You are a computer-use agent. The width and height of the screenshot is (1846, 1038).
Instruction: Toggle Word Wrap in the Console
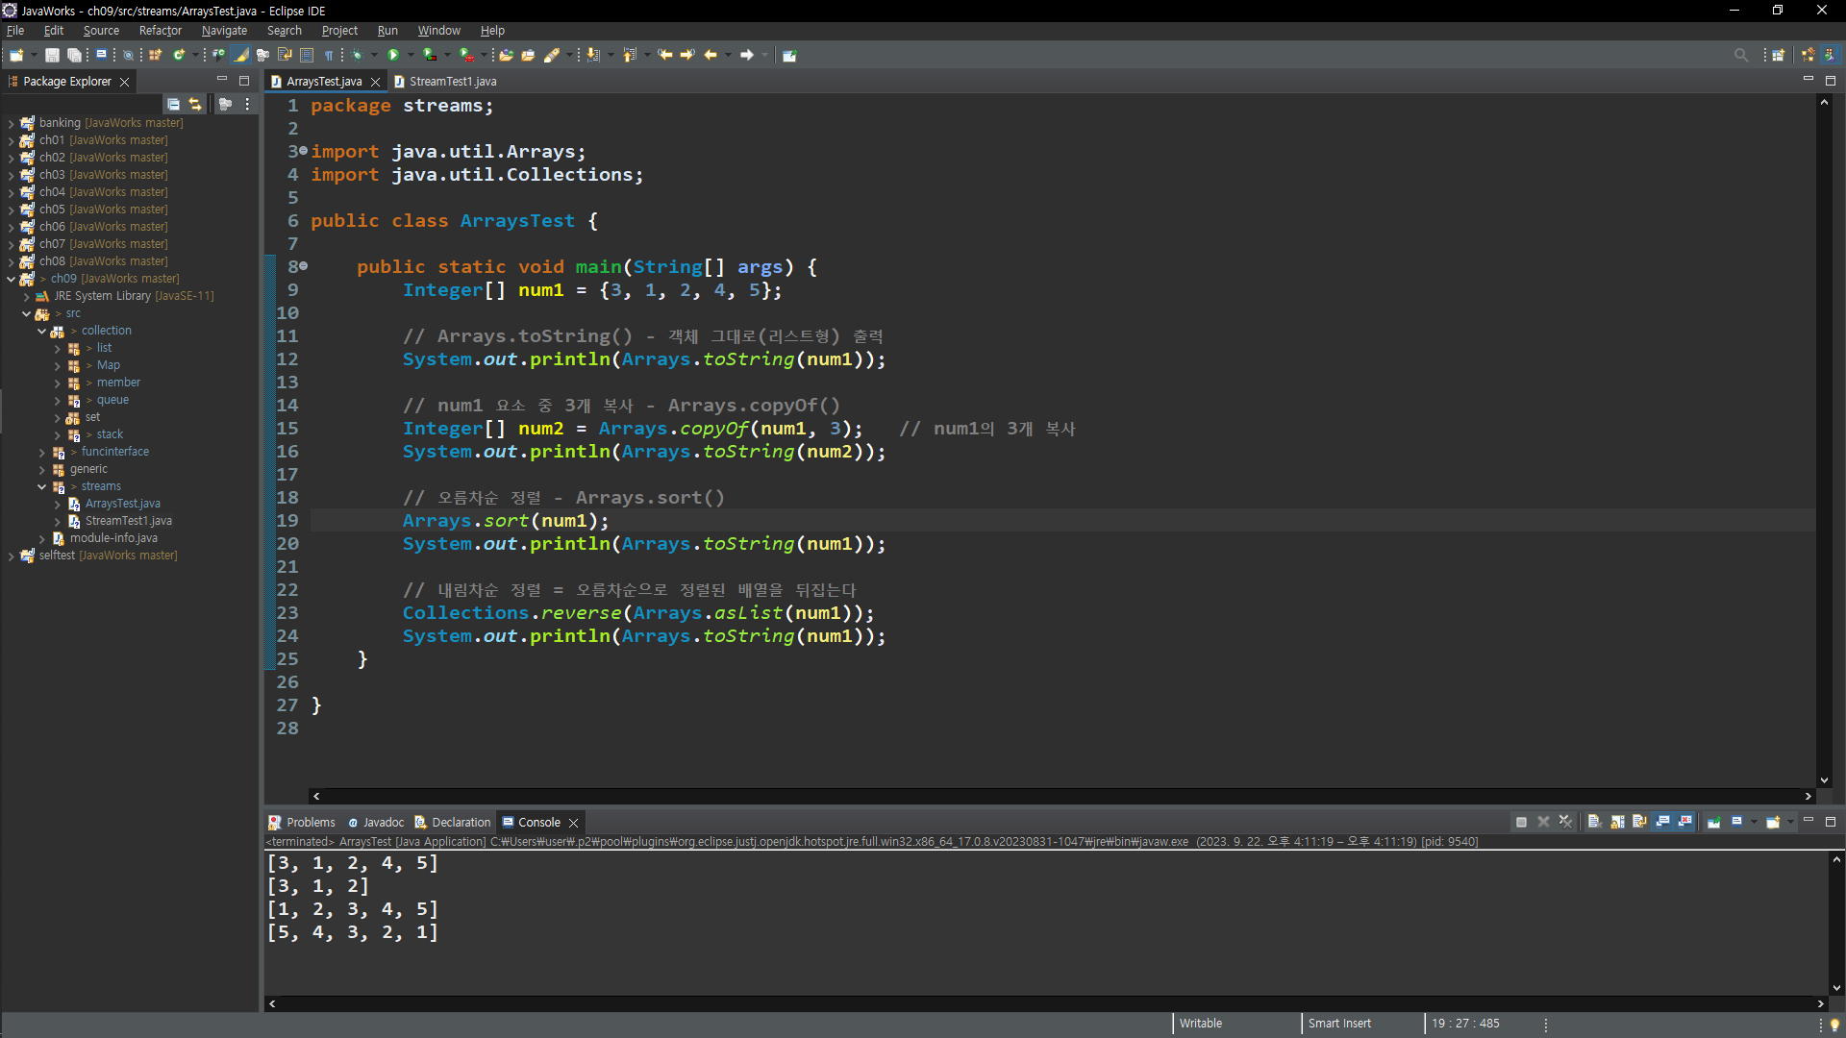(1639, 822)
